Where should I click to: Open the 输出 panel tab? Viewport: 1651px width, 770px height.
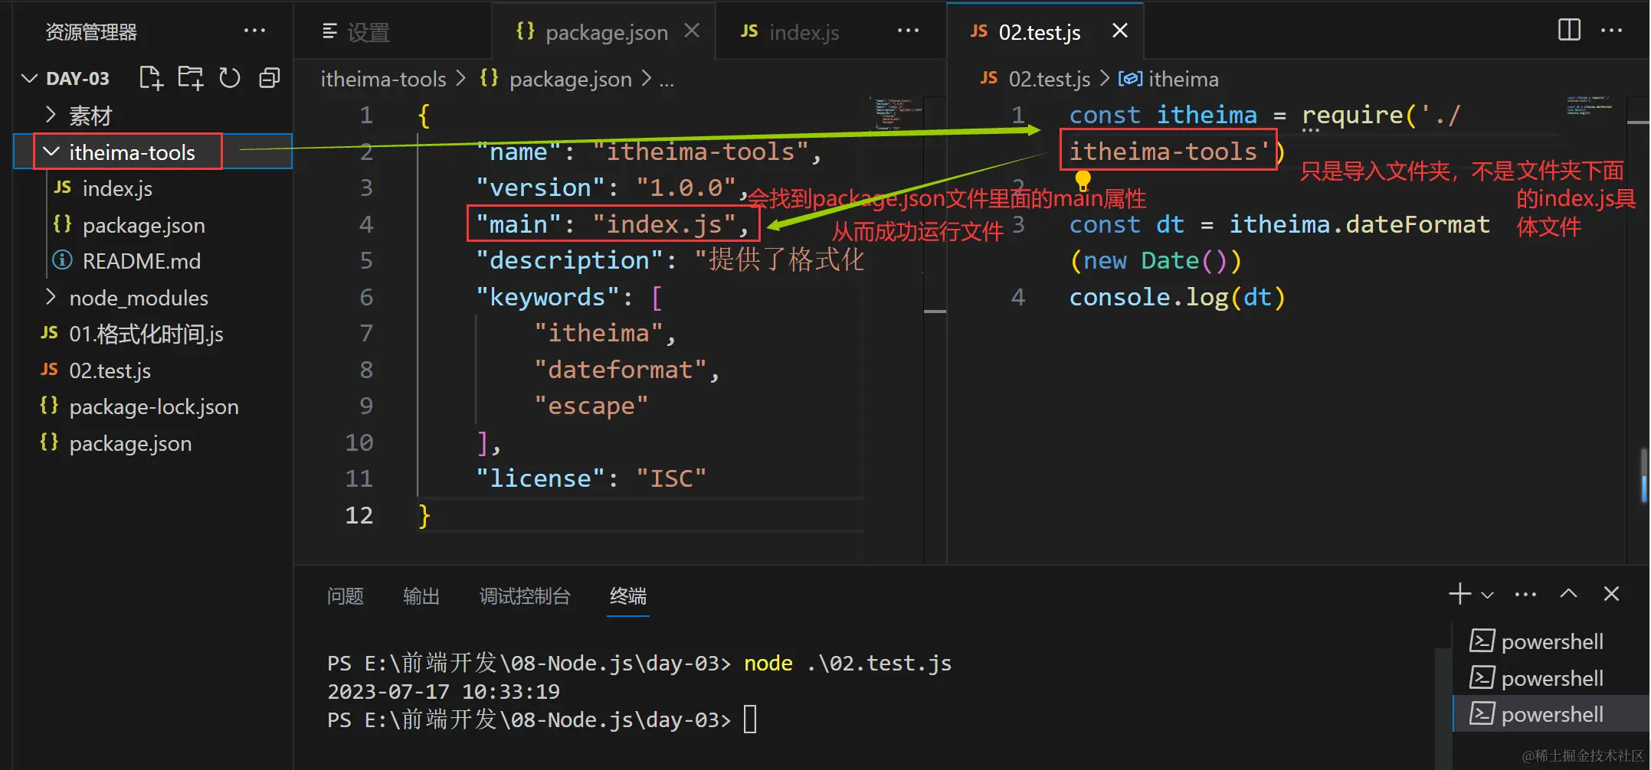point(421,596)
